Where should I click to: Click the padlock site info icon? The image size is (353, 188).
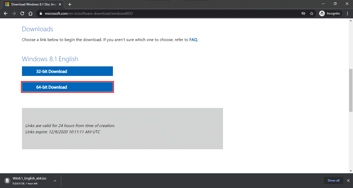coord(41,13)
